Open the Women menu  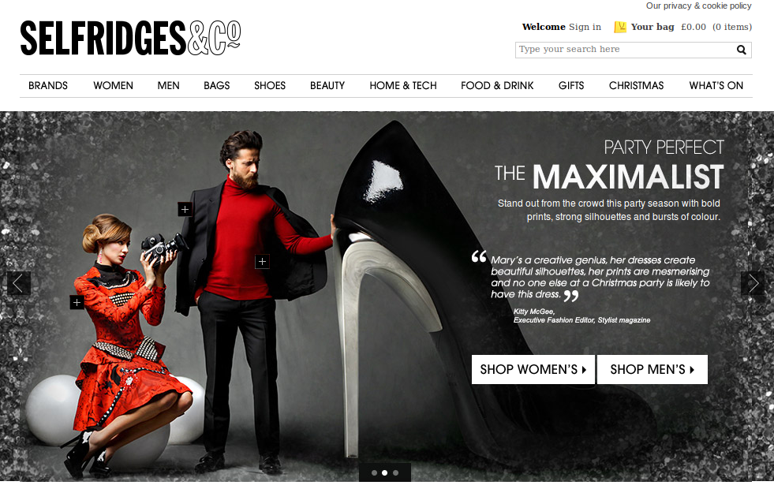(113, 86)
